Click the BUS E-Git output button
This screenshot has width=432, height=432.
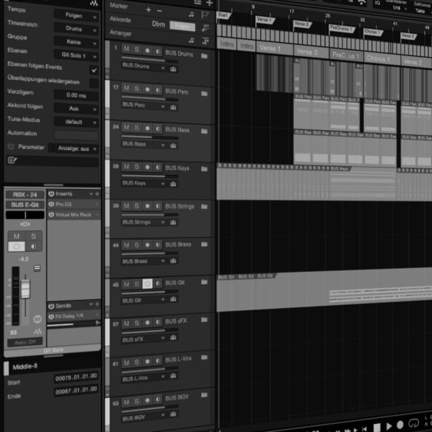coord(25,205)
